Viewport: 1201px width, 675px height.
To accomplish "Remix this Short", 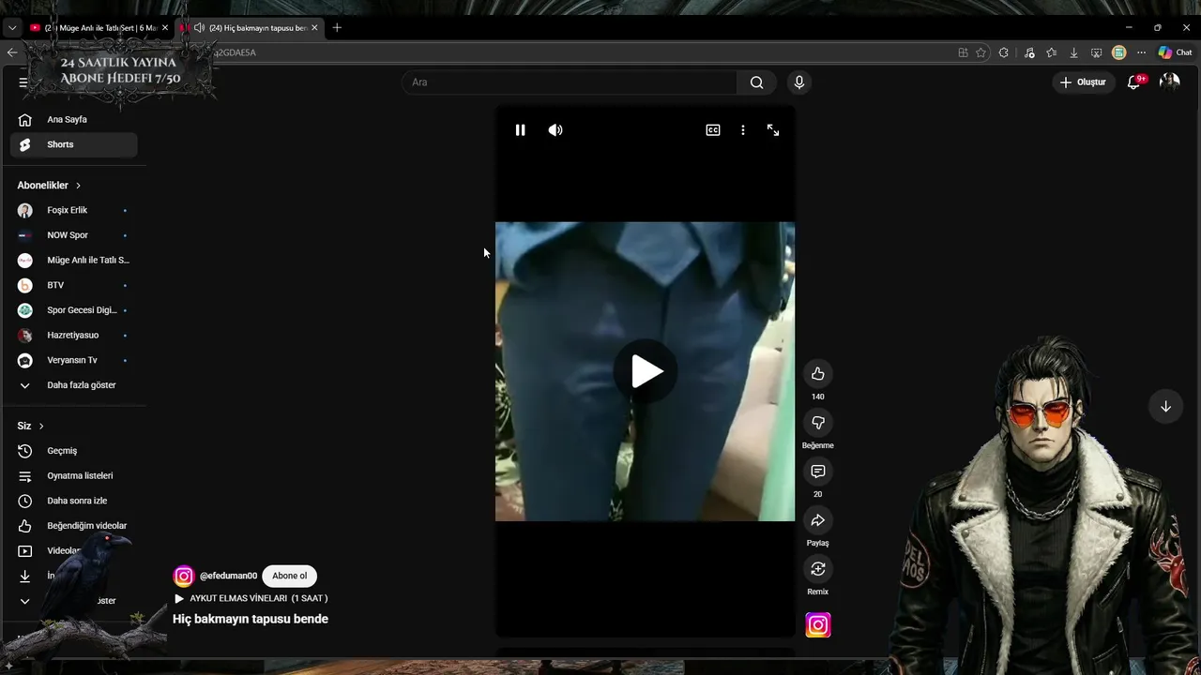I will 818,569.
